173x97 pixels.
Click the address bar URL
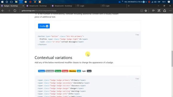39,11
